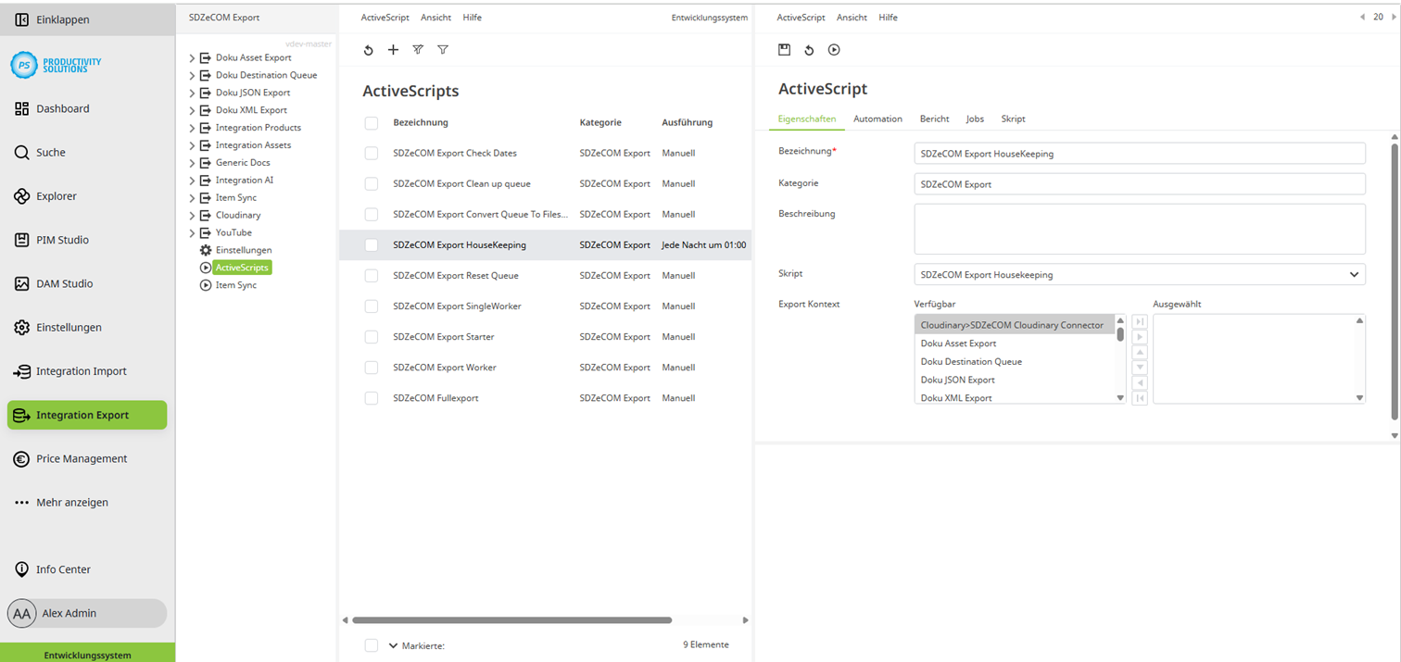The width and height of the screenshot is (1401, 662).
Task: Check SDZeCOM Export Fullexport's row checkbox
Action: (x=372, y=398)
